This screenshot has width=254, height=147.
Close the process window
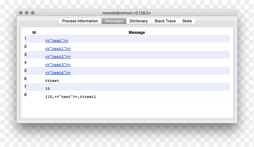[21, 13]
